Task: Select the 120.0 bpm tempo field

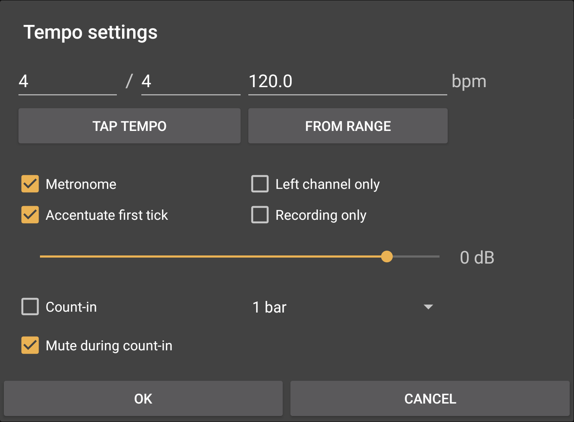Action: point(347,82)
